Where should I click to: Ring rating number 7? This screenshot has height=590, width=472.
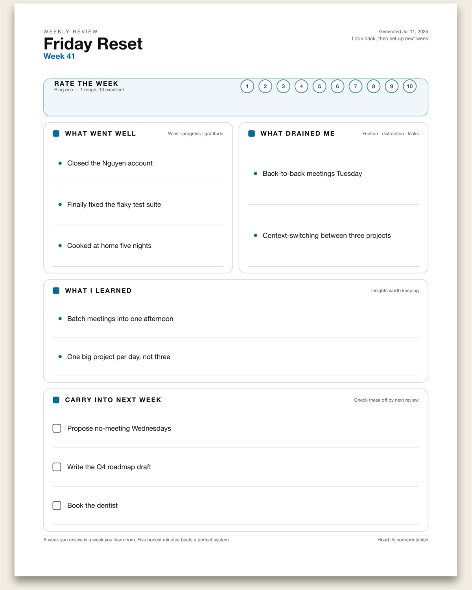coord(356,86)
